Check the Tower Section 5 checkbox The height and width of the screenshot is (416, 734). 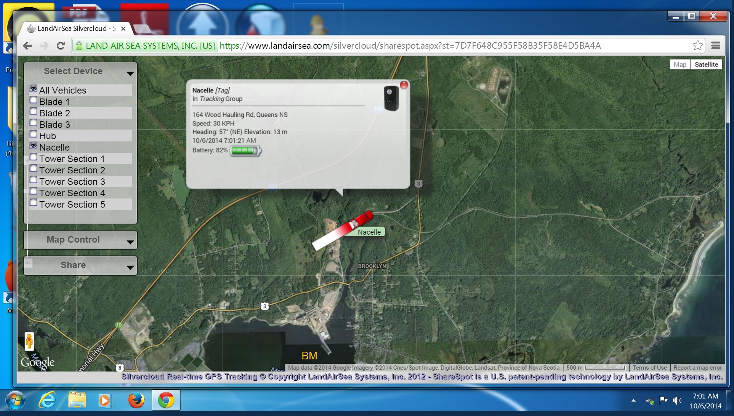coord(33,203)
